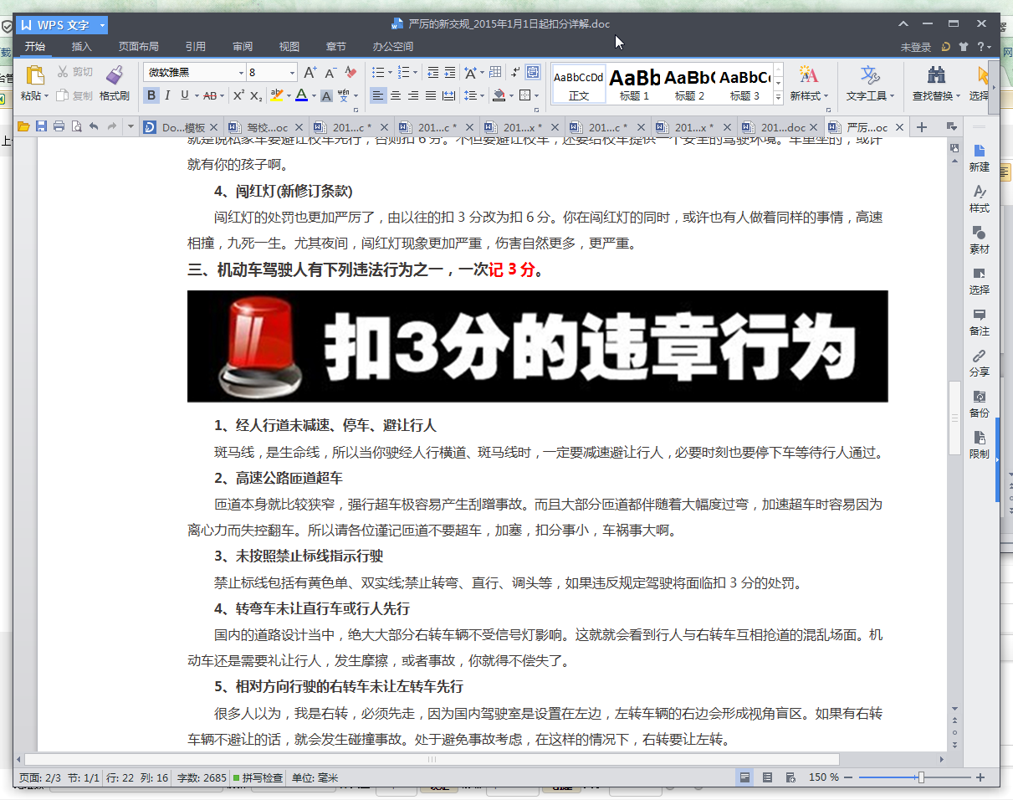Click the insert table grid icon

(x=495, y=73)
